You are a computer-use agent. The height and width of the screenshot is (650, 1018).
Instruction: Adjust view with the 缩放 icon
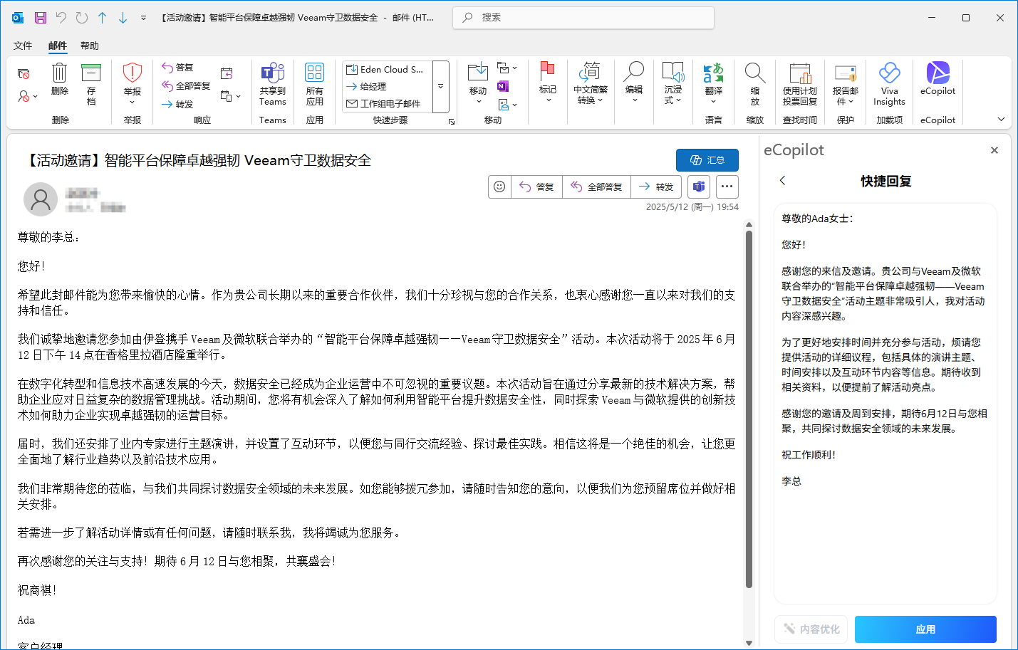[755, 84]
